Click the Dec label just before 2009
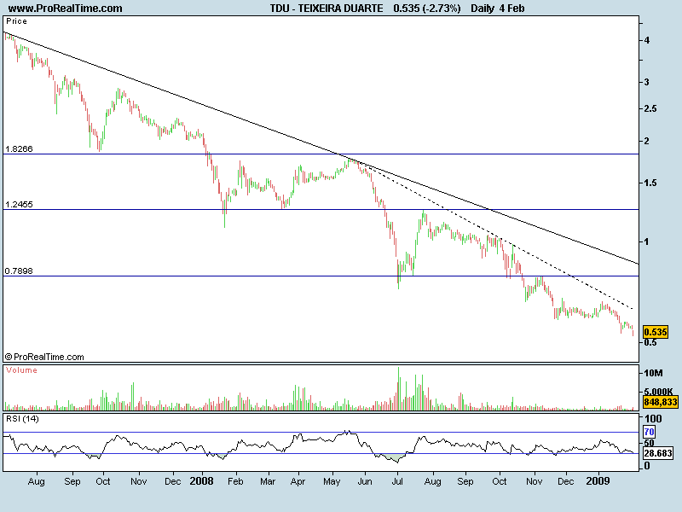Screen dimensions: 682x512 tap(566, 481)
